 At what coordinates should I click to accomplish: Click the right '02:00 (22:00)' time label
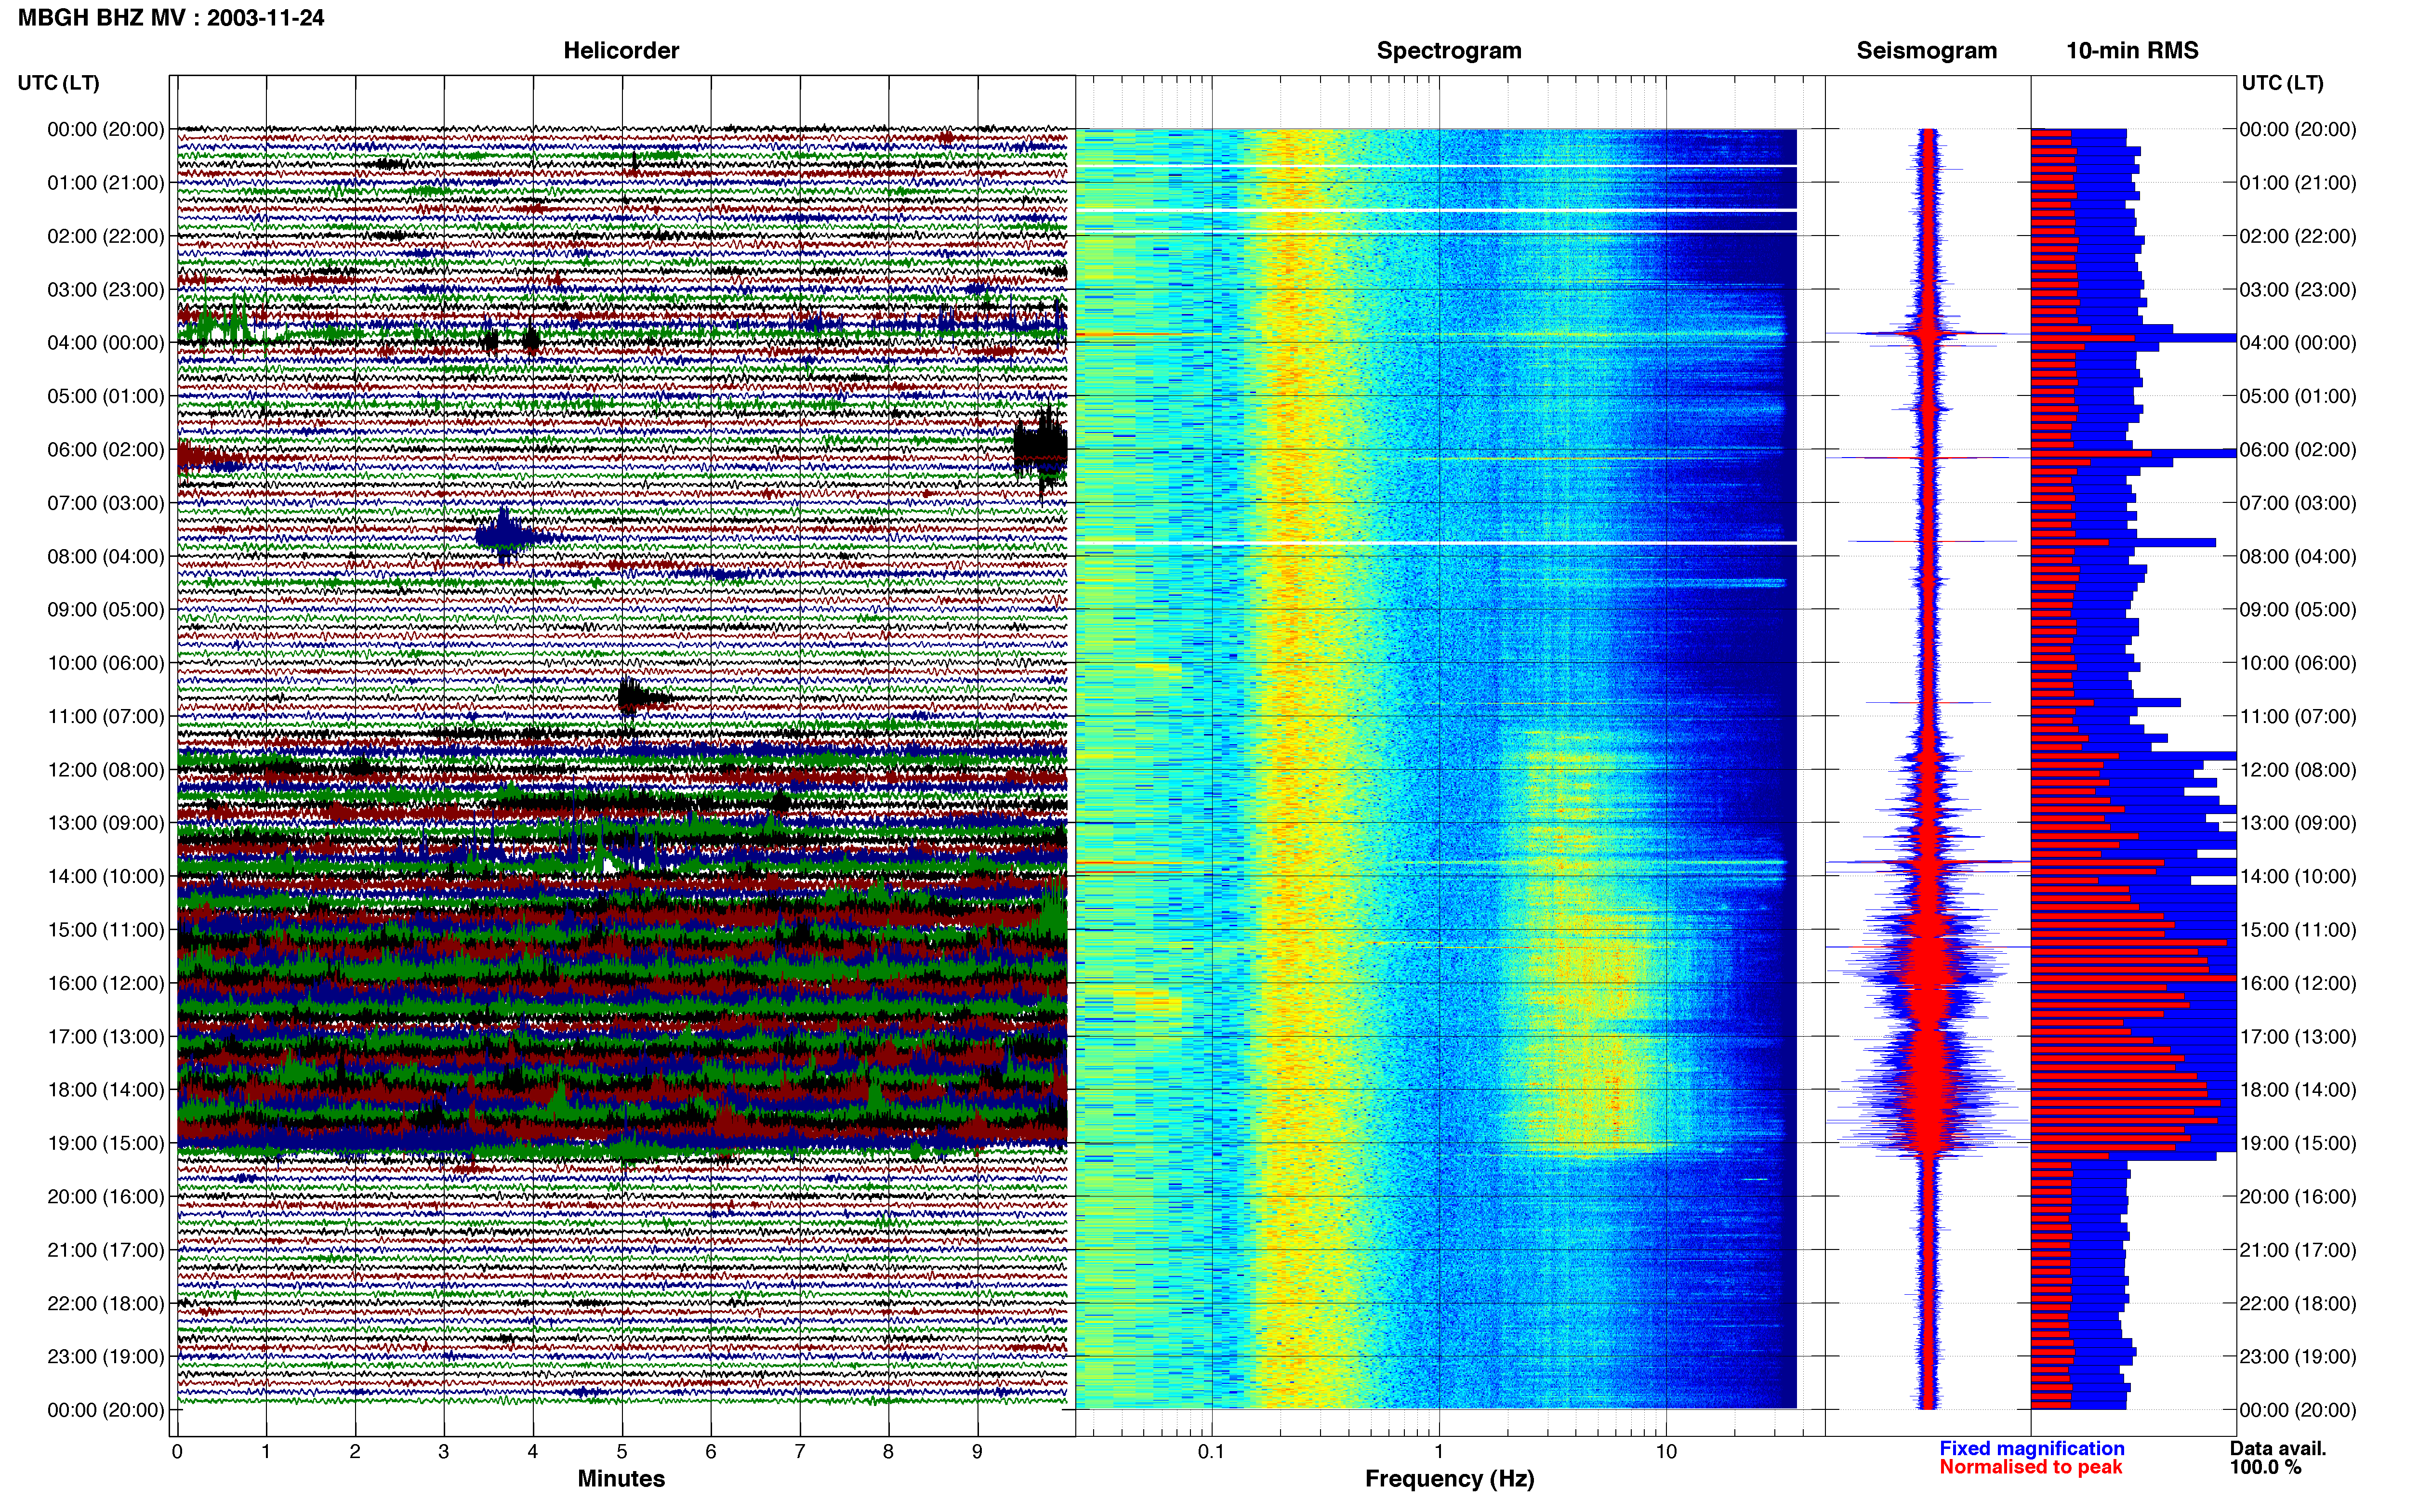coord(2298,236)
